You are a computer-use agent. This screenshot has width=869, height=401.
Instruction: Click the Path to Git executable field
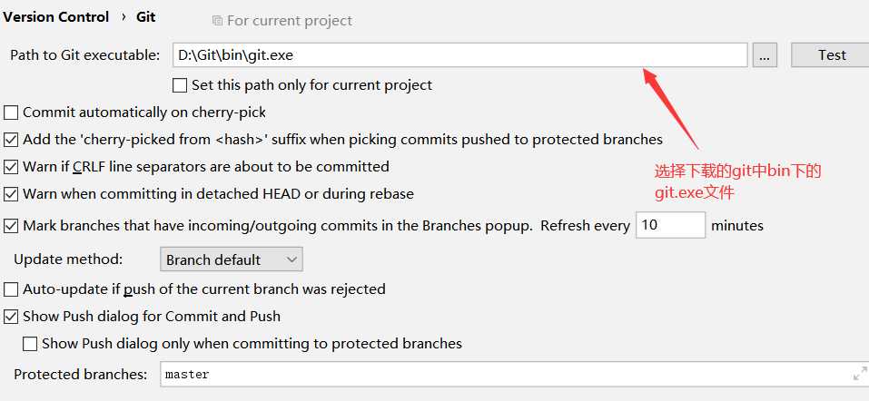pyautogui.click(x=459, y=55)
